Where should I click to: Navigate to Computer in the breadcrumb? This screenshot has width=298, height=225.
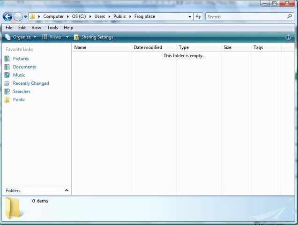point(53,16)
